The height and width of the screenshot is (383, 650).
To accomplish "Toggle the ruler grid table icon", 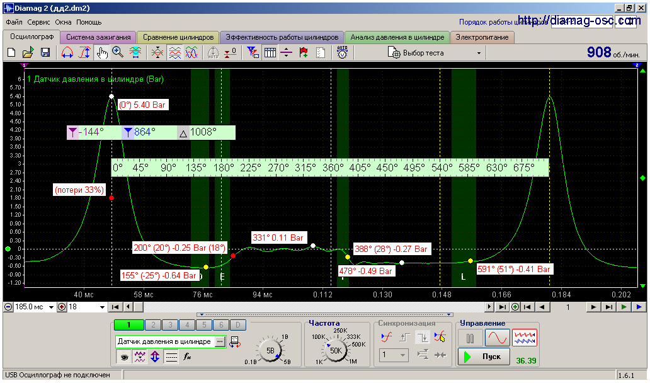I will [270, 52].
